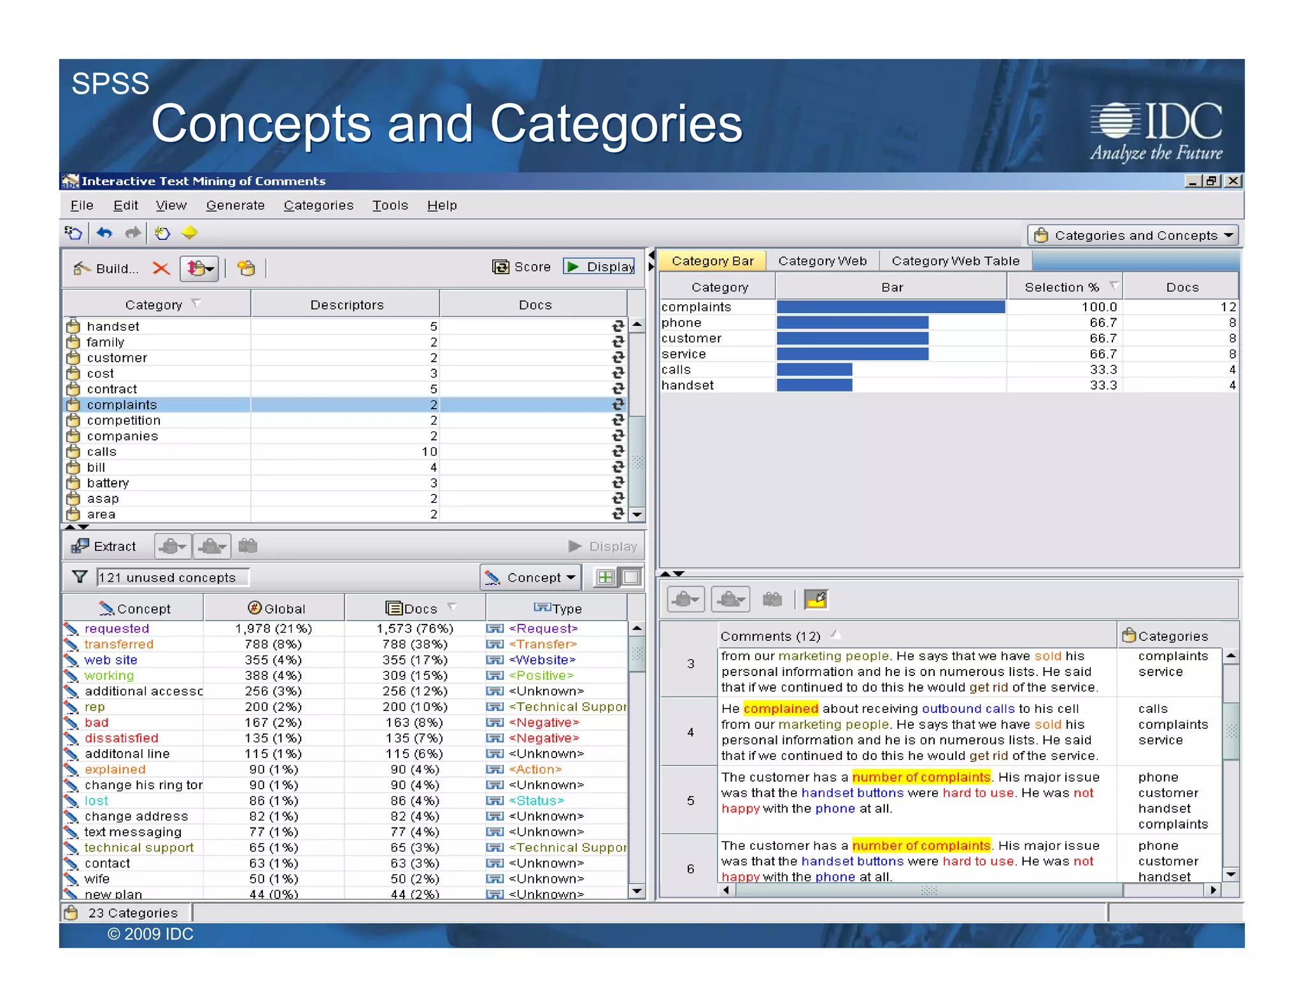
Task: Select the calls category row
Action: click(x=344, y=451)
